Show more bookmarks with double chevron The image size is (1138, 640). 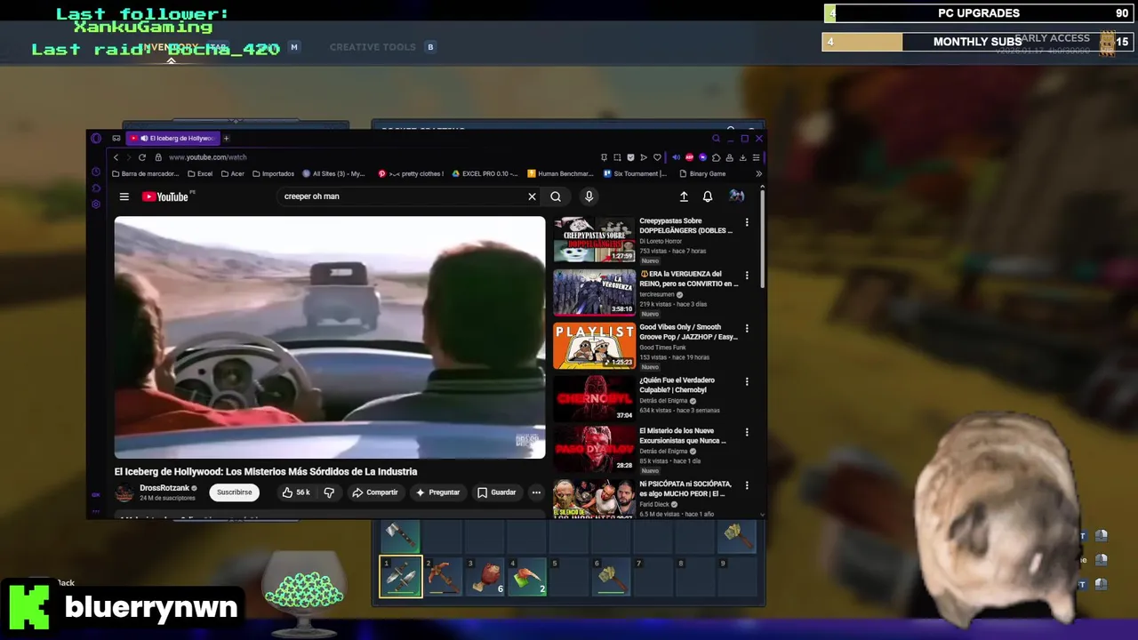[758, 173]
